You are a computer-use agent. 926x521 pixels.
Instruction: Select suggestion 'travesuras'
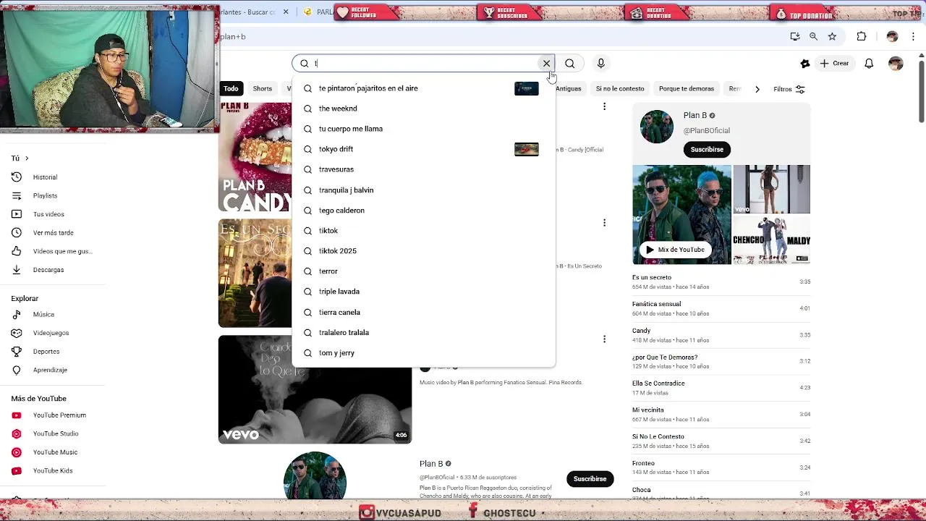(x=423, y=169)
